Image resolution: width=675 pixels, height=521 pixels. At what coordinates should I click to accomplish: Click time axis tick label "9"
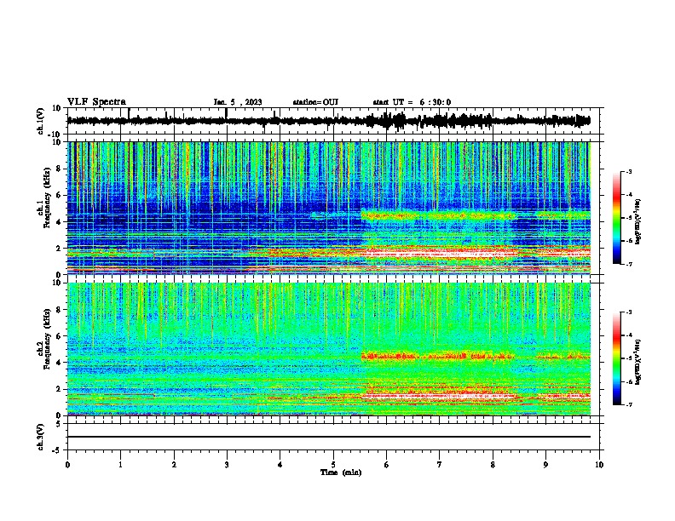(x=545, y=465)
